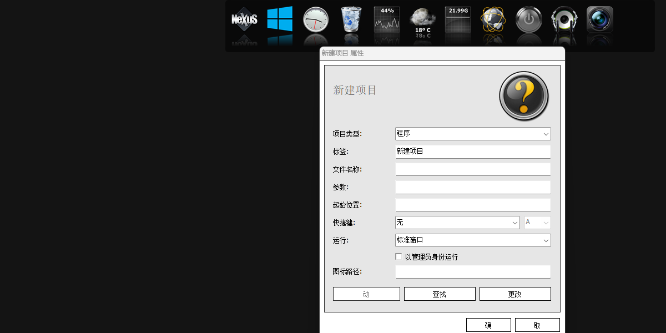The width and height of the screenshot is (666, 333).
Task: Open the headphones speaker dock icon
Action: (564, 19)
